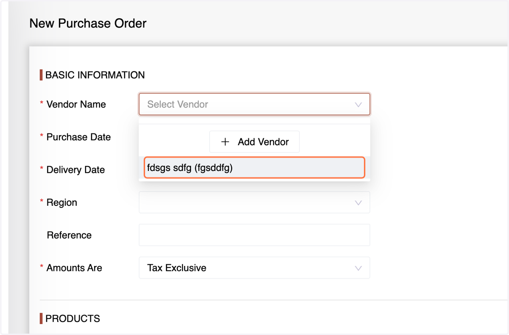The width and height of the screenshot is (509, 335).
Task: Click the New Purchase Order title
Action: pyautogui.click(x=88, y=23)
